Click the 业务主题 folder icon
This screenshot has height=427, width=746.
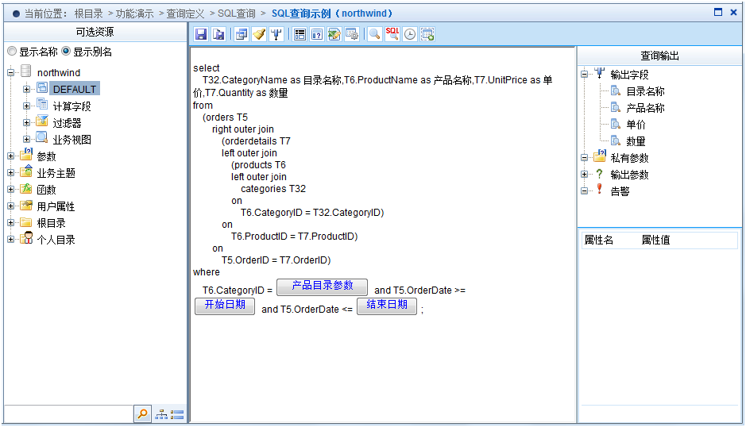pos(26,171)
